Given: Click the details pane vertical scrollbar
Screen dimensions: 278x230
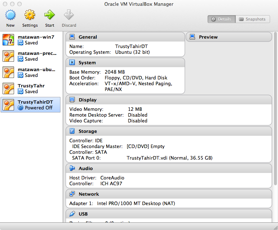Looking at the screenshot, I should [275, 109].
